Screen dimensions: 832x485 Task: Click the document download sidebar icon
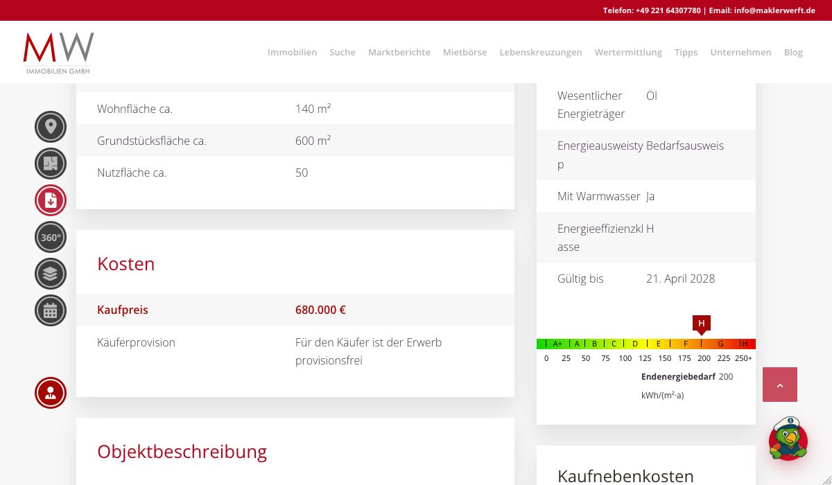[x=51, y=200]
